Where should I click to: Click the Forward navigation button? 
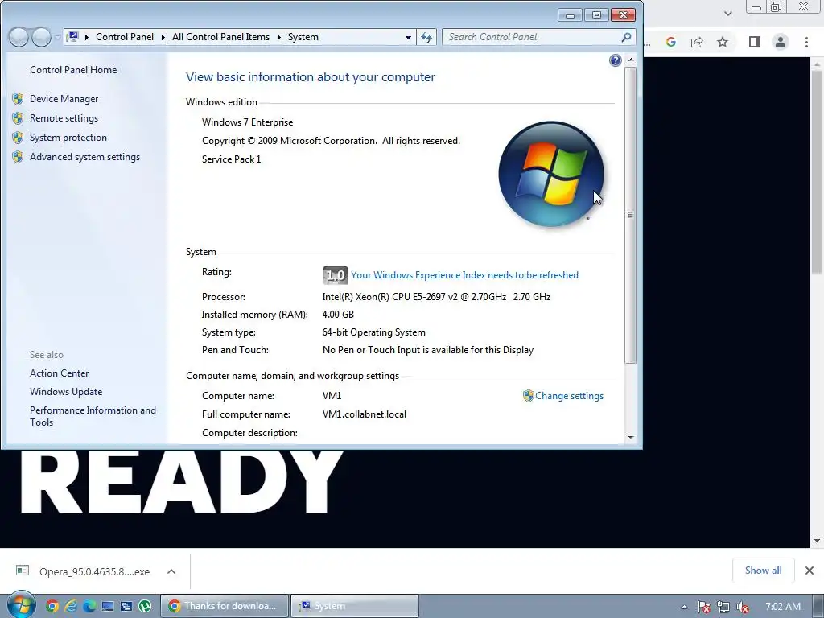[x=41, y=37]
